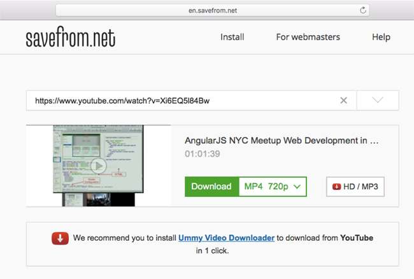Open the savefrom.net logo homepage
Image resolution: width=414 pixels, height=279 pixels.
click(x=71, y=37)
